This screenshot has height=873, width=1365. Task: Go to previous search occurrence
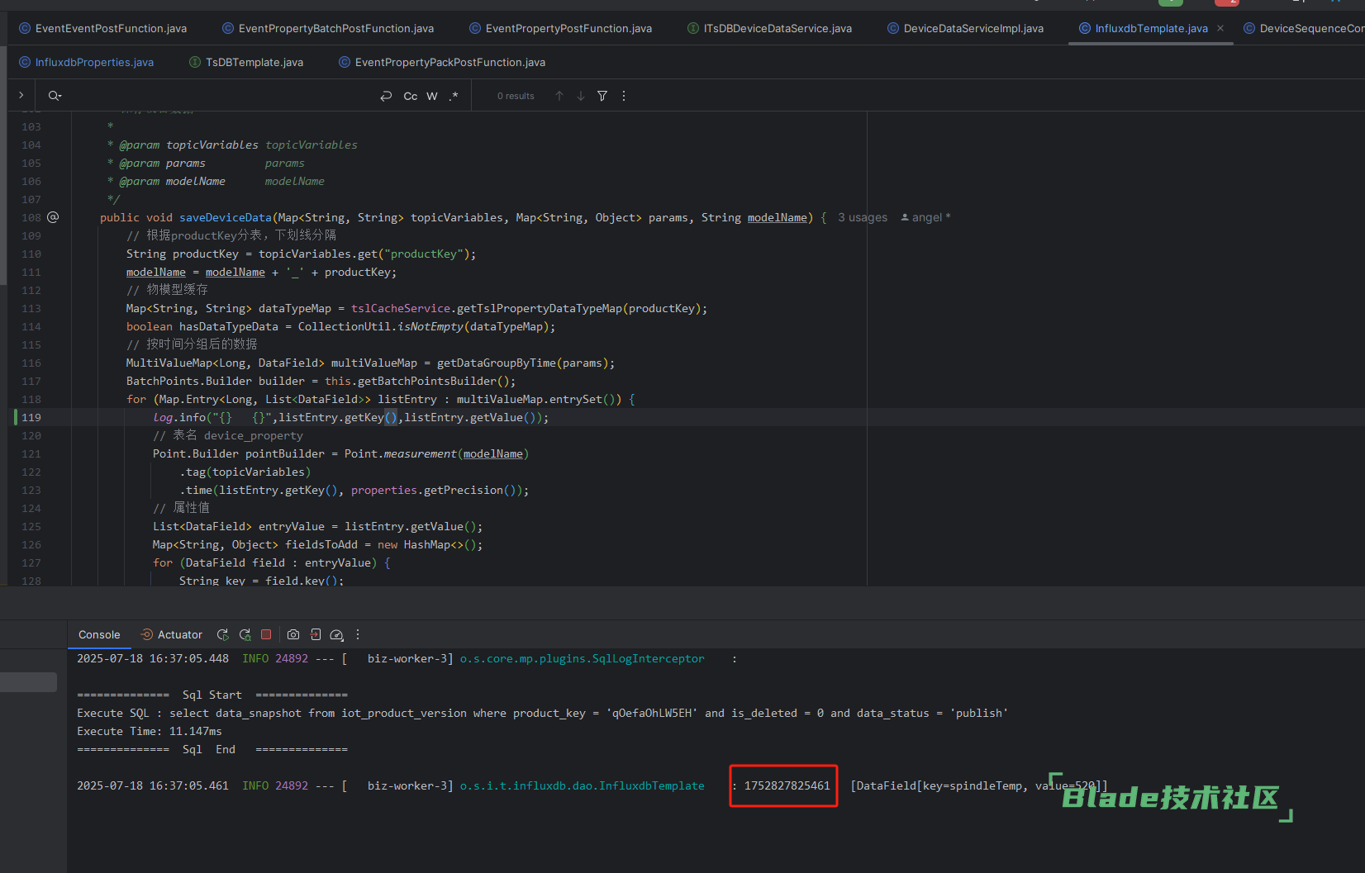(559, 96)
